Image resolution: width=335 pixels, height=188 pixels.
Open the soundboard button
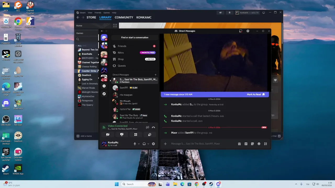click(150, 134)
